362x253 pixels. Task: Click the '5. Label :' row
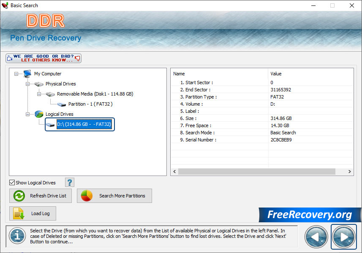(x=262, y=111)
